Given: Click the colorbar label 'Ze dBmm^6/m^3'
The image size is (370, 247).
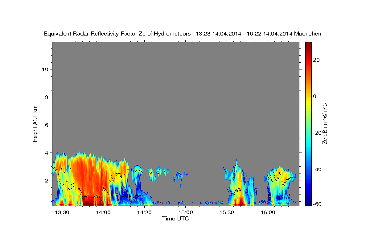Looking at the screenshot, I should tap(324, 124).
